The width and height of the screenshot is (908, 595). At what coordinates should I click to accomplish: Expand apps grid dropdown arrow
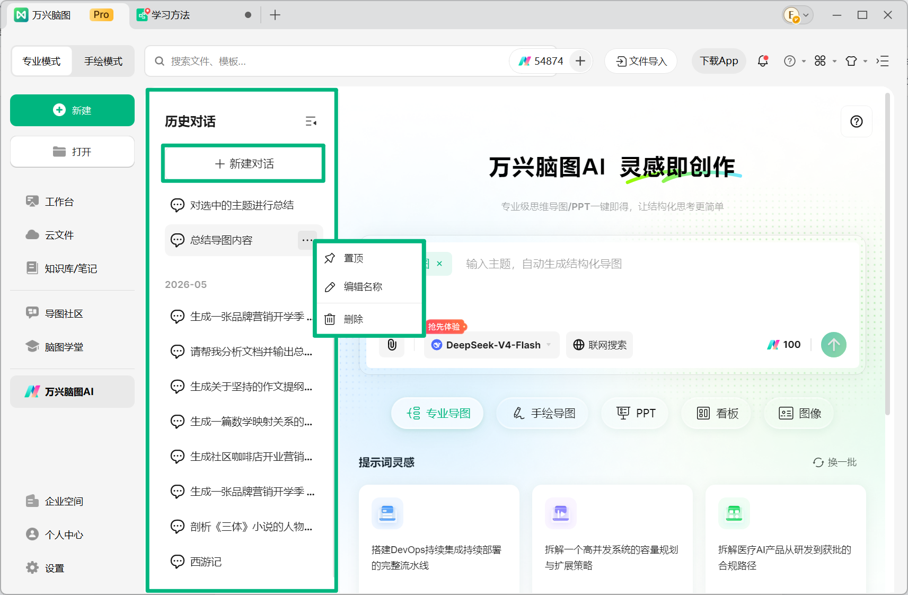(834, 62)
